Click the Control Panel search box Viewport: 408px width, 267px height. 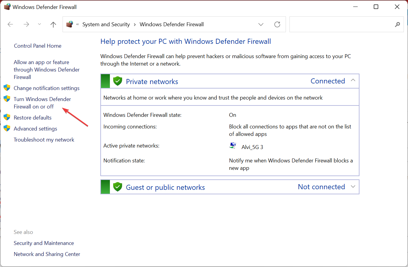[346, 24]
